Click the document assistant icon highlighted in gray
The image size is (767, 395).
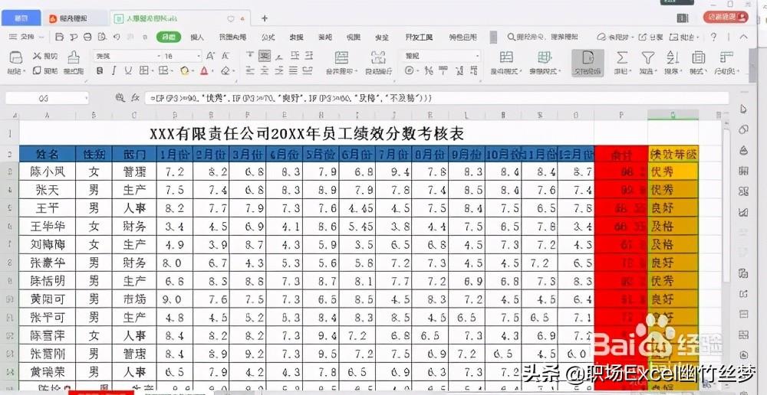[x=588, y=63]
